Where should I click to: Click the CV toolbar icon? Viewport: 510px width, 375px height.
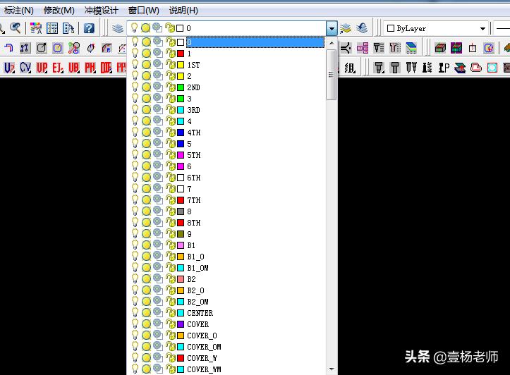tap(25, 68)
